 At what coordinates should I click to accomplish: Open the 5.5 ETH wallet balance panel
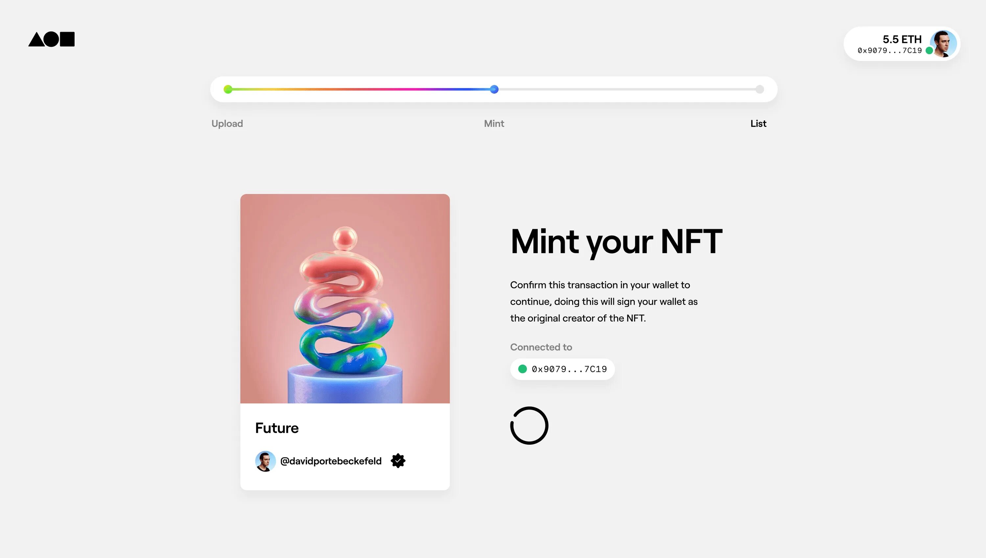tap(902, 39)
